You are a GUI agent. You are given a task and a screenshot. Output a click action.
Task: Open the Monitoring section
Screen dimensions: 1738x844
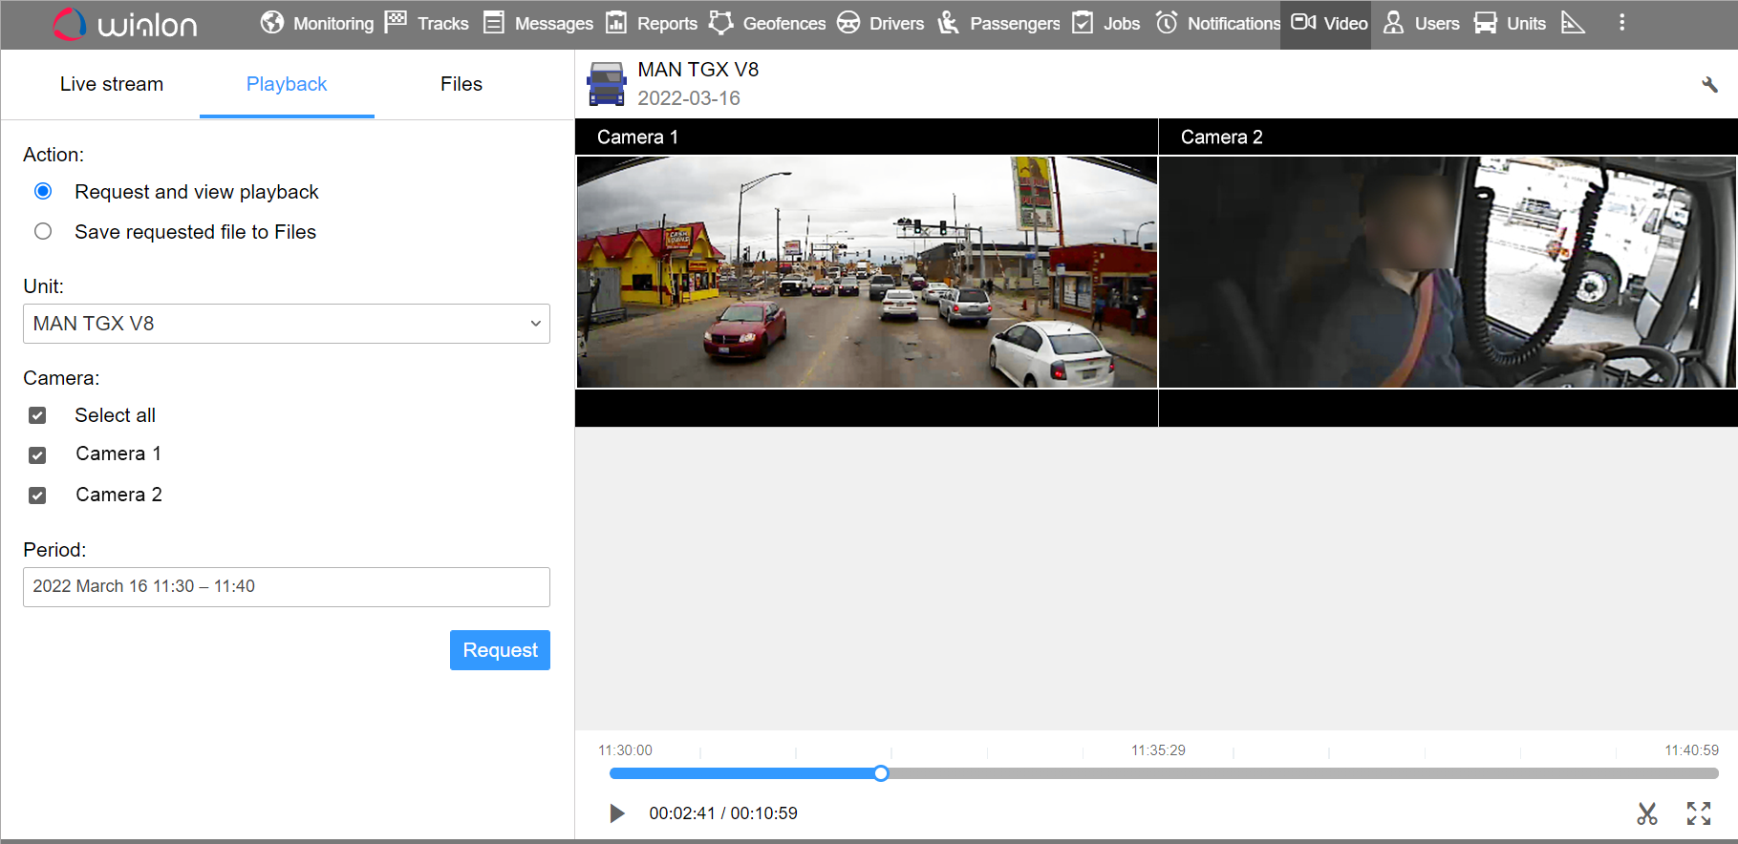(317, 23)
